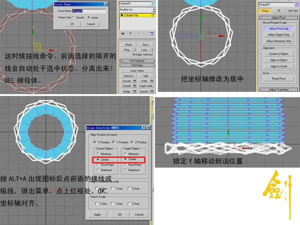Open Extrude settings box icon

pos(134,81)
